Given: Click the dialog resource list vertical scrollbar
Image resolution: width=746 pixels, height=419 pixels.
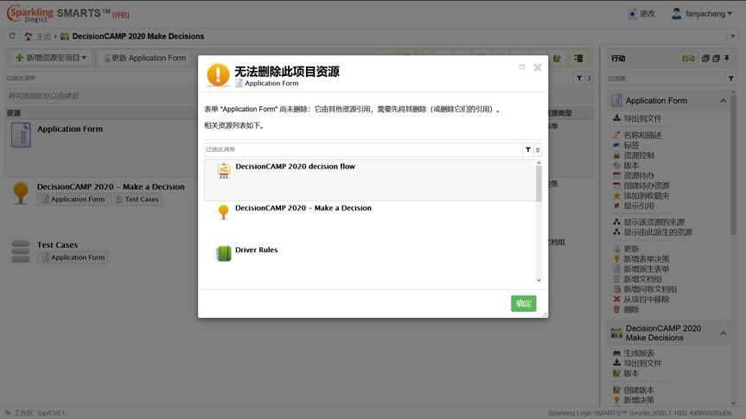Looking at the screenshot, I should point(539,183).
